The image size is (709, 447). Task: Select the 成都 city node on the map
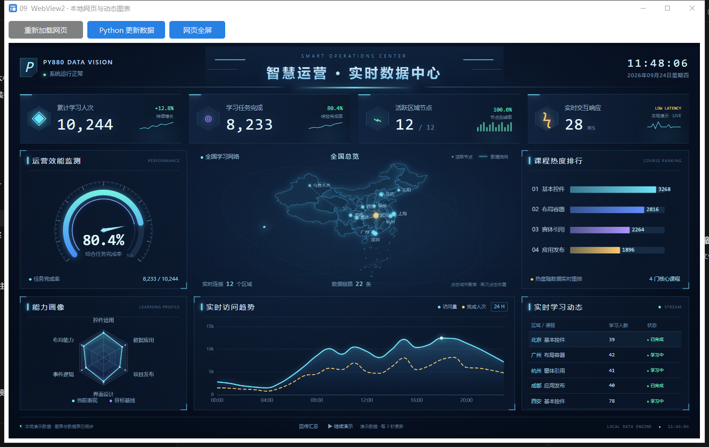[351, 215]
